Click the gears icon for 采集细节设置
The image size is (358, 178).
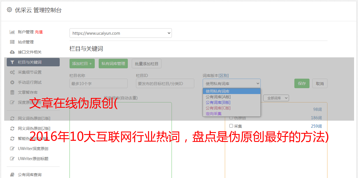click(12, 72)
